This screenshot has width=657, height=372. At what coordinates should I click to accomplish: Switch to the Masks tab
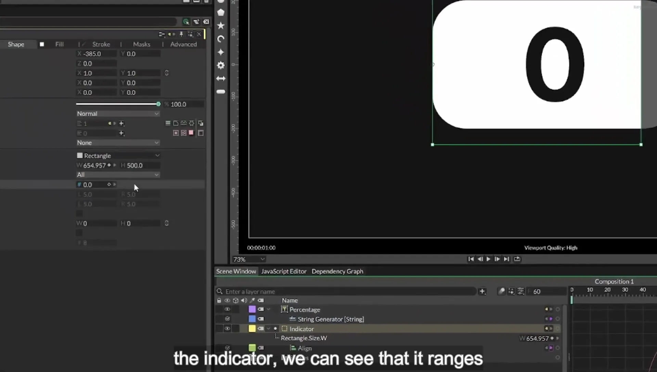[x=142, y=44]
